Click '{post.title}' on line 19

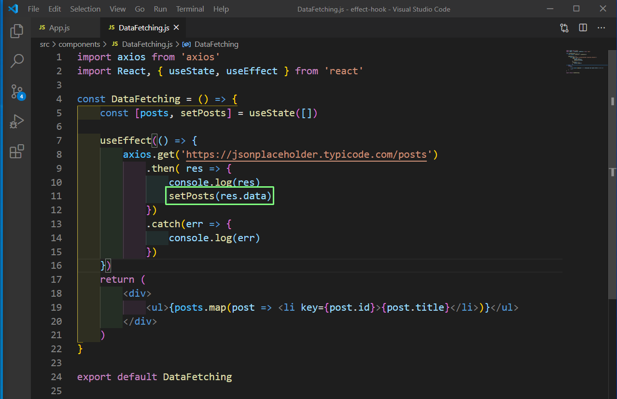click(416, 307)
